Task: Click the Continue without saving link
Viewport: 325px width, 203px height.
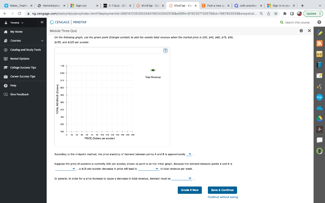Action: 222,197
